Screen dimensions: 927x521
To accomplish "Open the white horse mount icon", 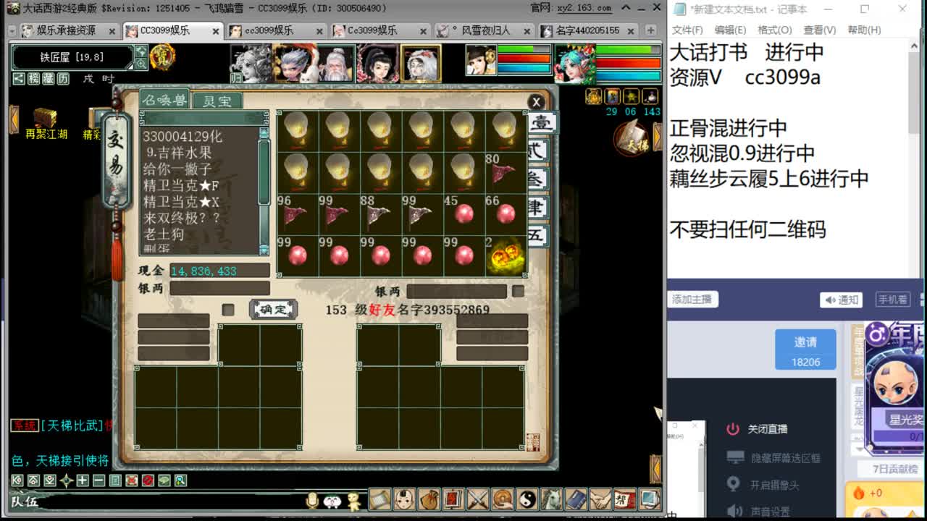I will tap(552, 499).
